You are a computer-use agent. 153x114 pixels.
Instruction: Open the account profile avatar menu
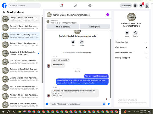[x=147, y=6]
